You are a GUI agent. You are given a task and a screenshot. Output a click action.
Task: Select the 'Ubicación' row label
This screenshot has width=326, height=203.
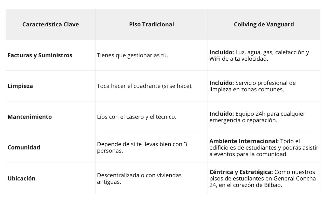tap(21, 178)
